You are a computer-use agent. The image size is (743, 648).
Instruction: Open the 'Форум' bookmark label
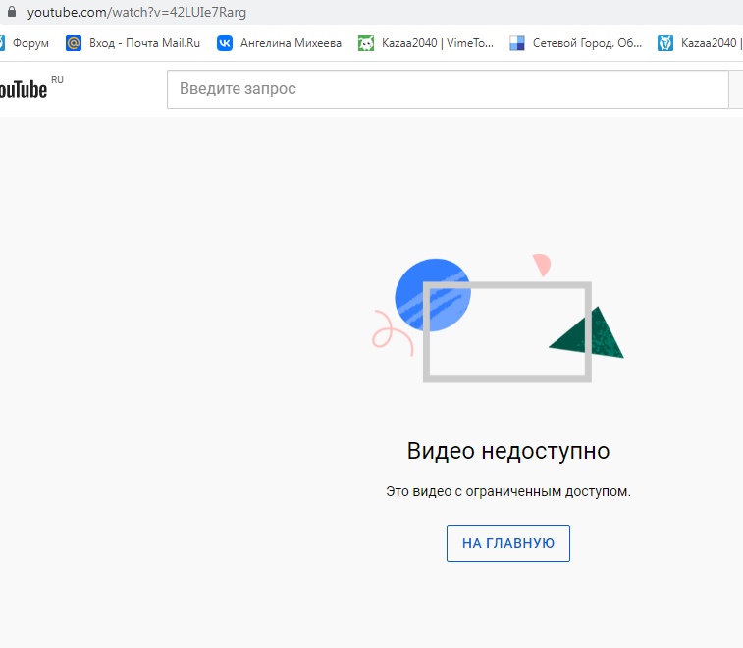pyautogui.click(x=30, y=43)
